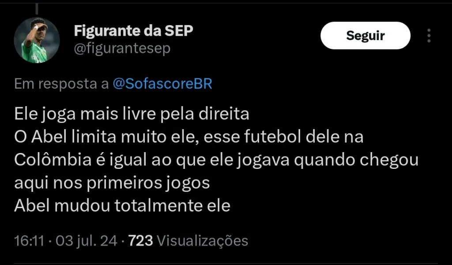Click the @figurantesep handle

(122, 49)
